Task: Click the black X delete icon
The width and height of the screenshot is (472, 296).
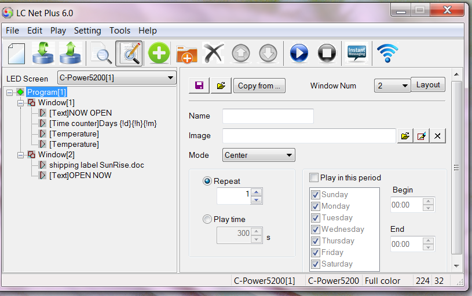Action: coord(214,53)
